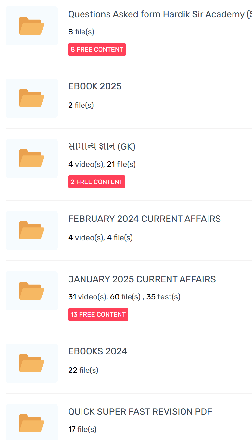Click the folder icon beside Hardik Sir Academy questions
Viewport: 252px width, 441px height.
click(x=32, y=26)
